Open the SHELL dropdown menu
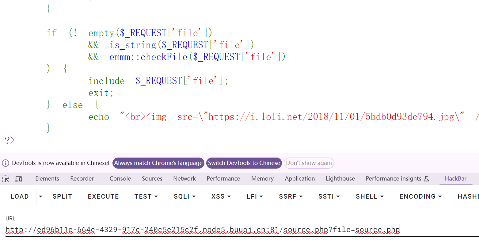This screenshot has width=479, height=244. [370, 196]
